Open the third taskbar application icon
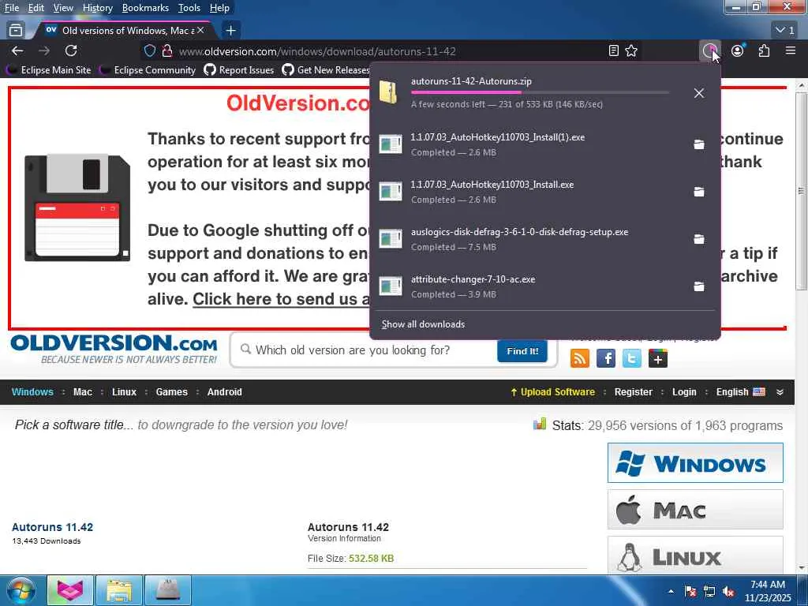The image size is (808, 606). (x=168, y=590)
